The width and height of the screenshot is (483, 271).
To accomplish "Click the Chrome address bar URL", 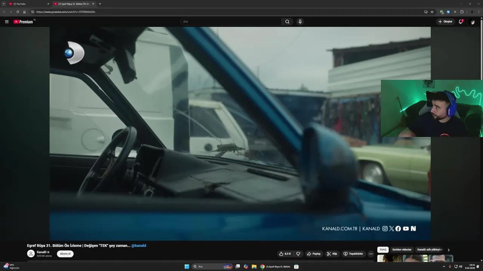I will (x=66, y=12).
